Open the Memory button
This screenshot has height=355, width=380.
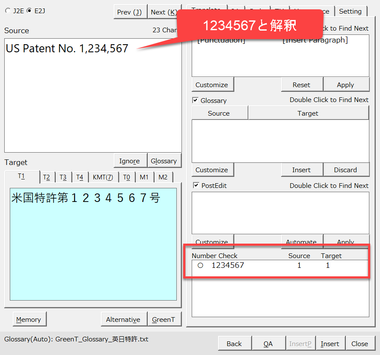coord(29,319)
